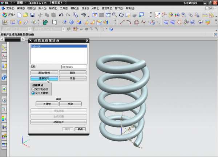Click the Rotate view icon in toolbar

(121, 15)
